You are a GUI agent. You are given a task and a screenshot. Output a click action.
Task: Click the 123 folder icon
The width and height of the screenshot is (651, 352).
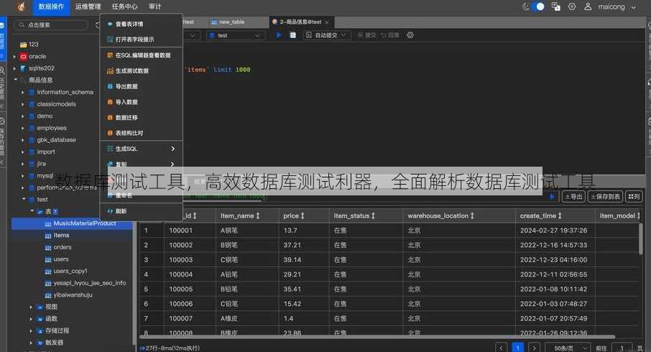coord(23,44)
